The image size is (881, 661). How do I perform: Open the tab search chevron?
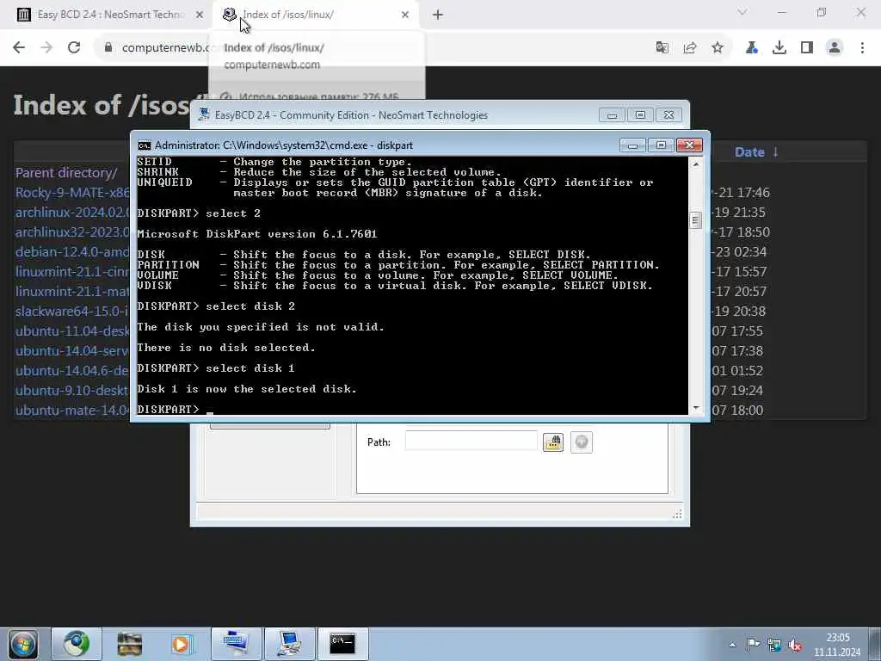pyautogui.click(x=742, y=12)
